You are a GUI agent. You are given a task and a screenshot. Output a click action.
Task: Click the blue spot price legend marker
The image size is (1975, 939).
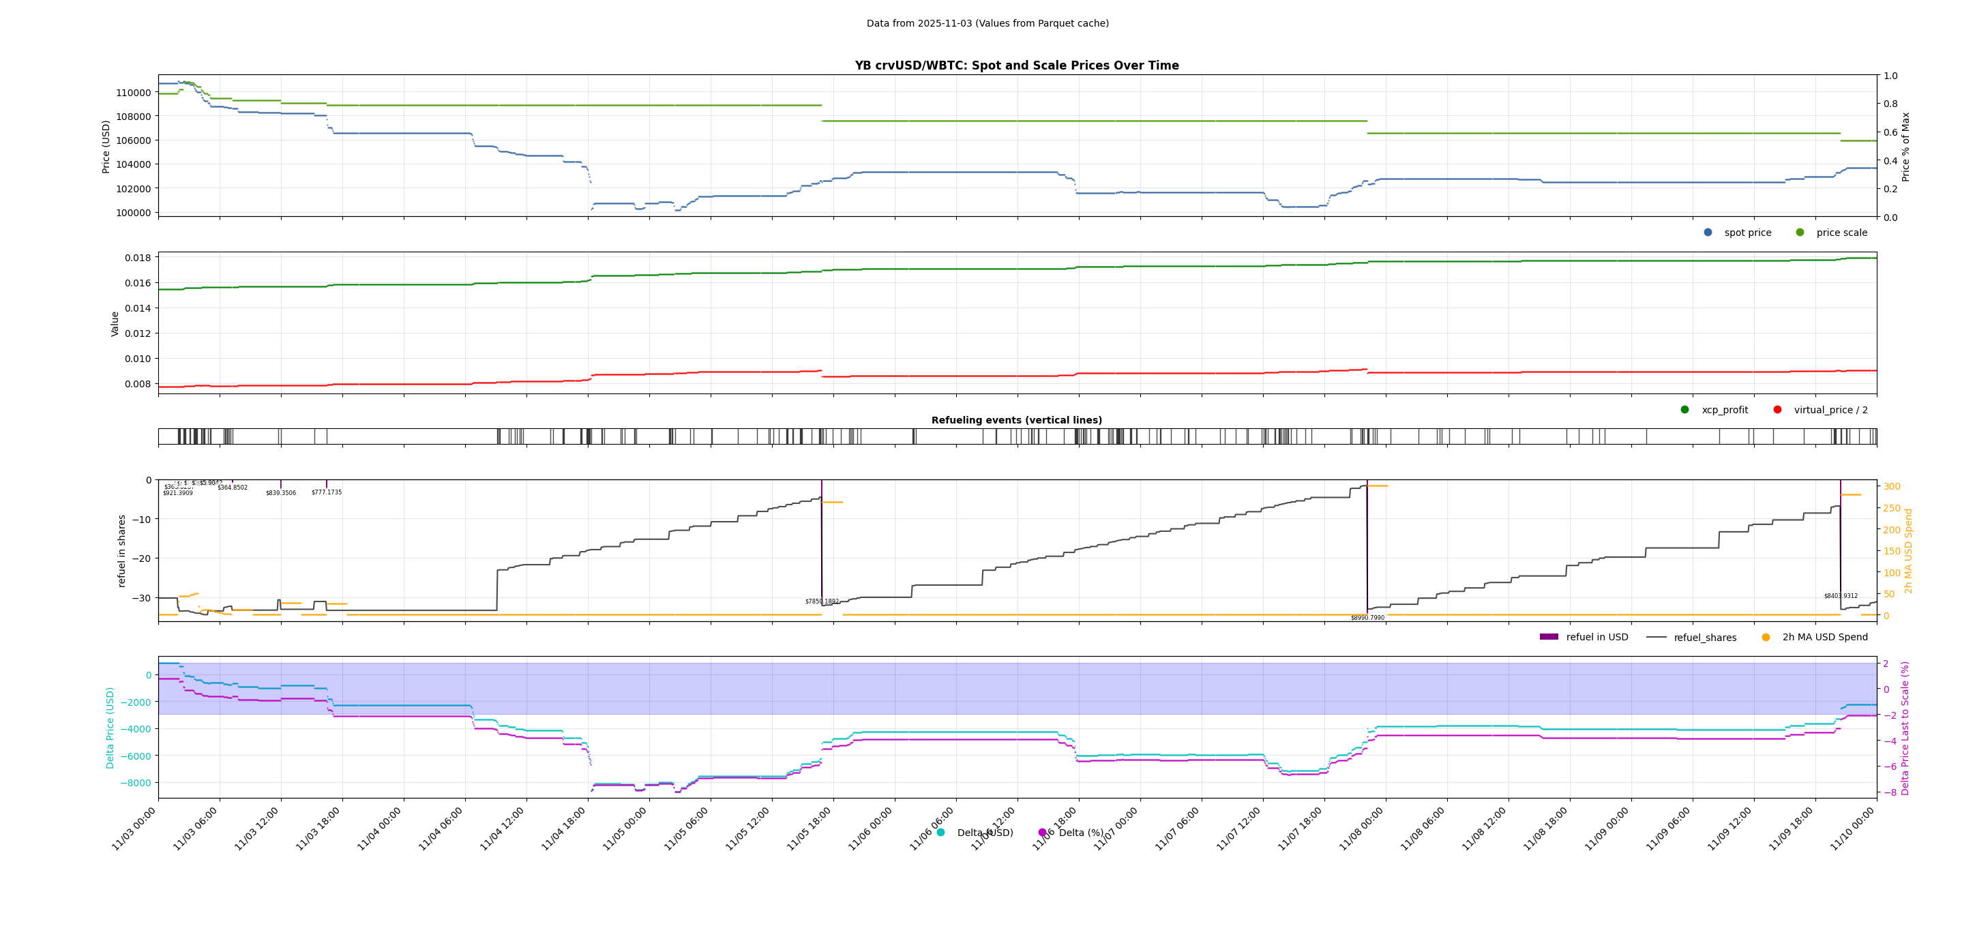tap(1708, 233)
